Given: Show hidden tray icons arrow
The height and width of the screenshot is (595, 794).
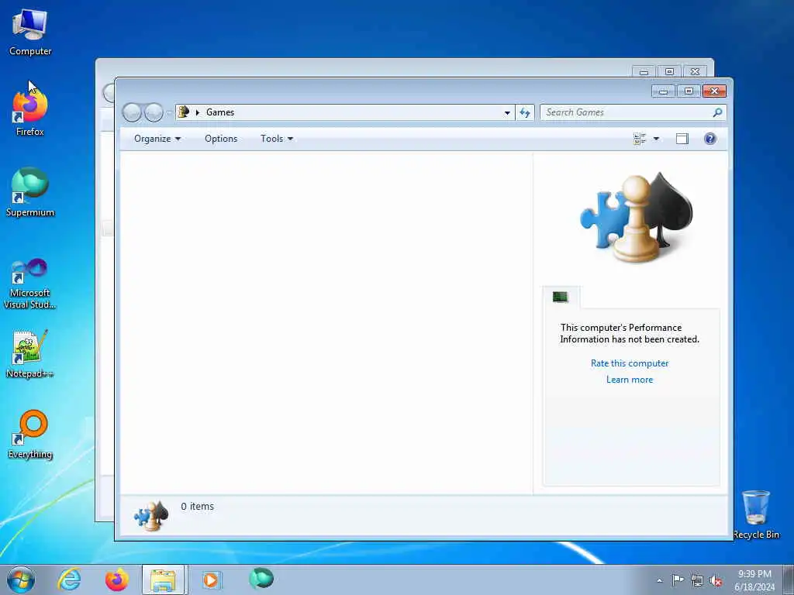Looking at the screenshot, I should (659, 581).
